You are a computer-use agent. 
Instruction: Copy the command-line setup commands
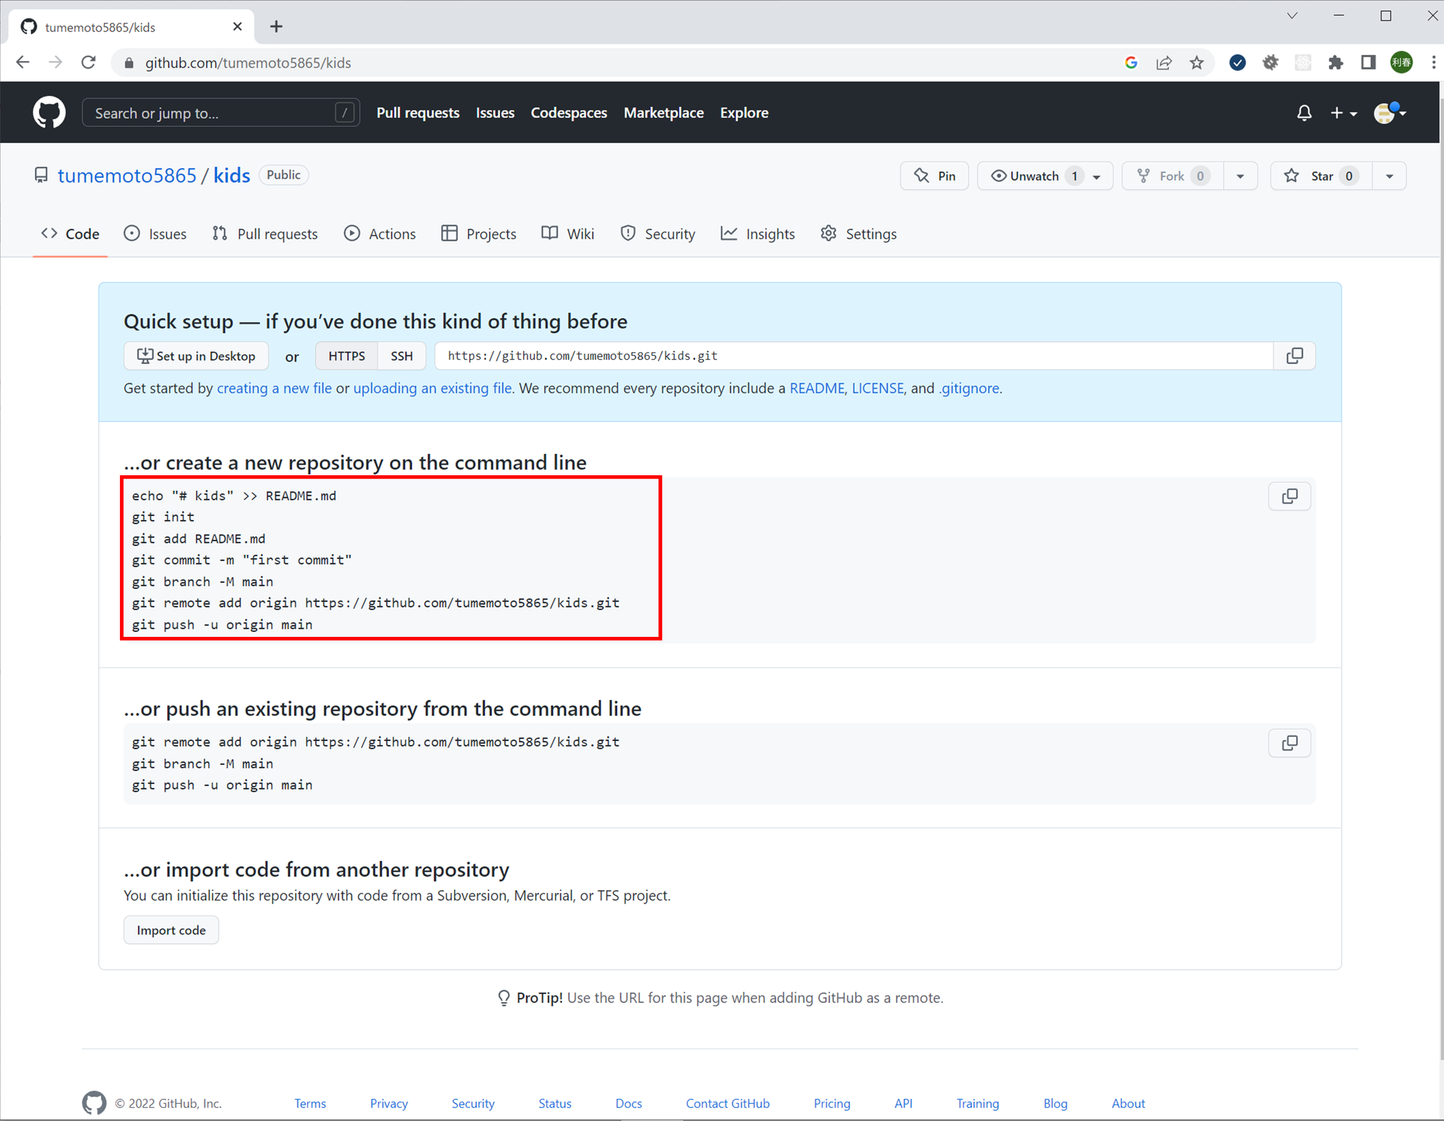pyautogui.click(x=1289, y=496)
